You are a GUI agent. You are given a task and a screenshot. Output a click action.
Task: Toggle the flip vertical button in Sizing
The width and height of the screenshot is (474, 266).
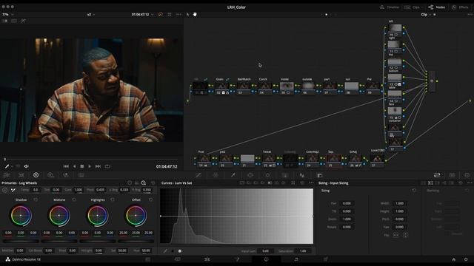click(x=405, y=235)
